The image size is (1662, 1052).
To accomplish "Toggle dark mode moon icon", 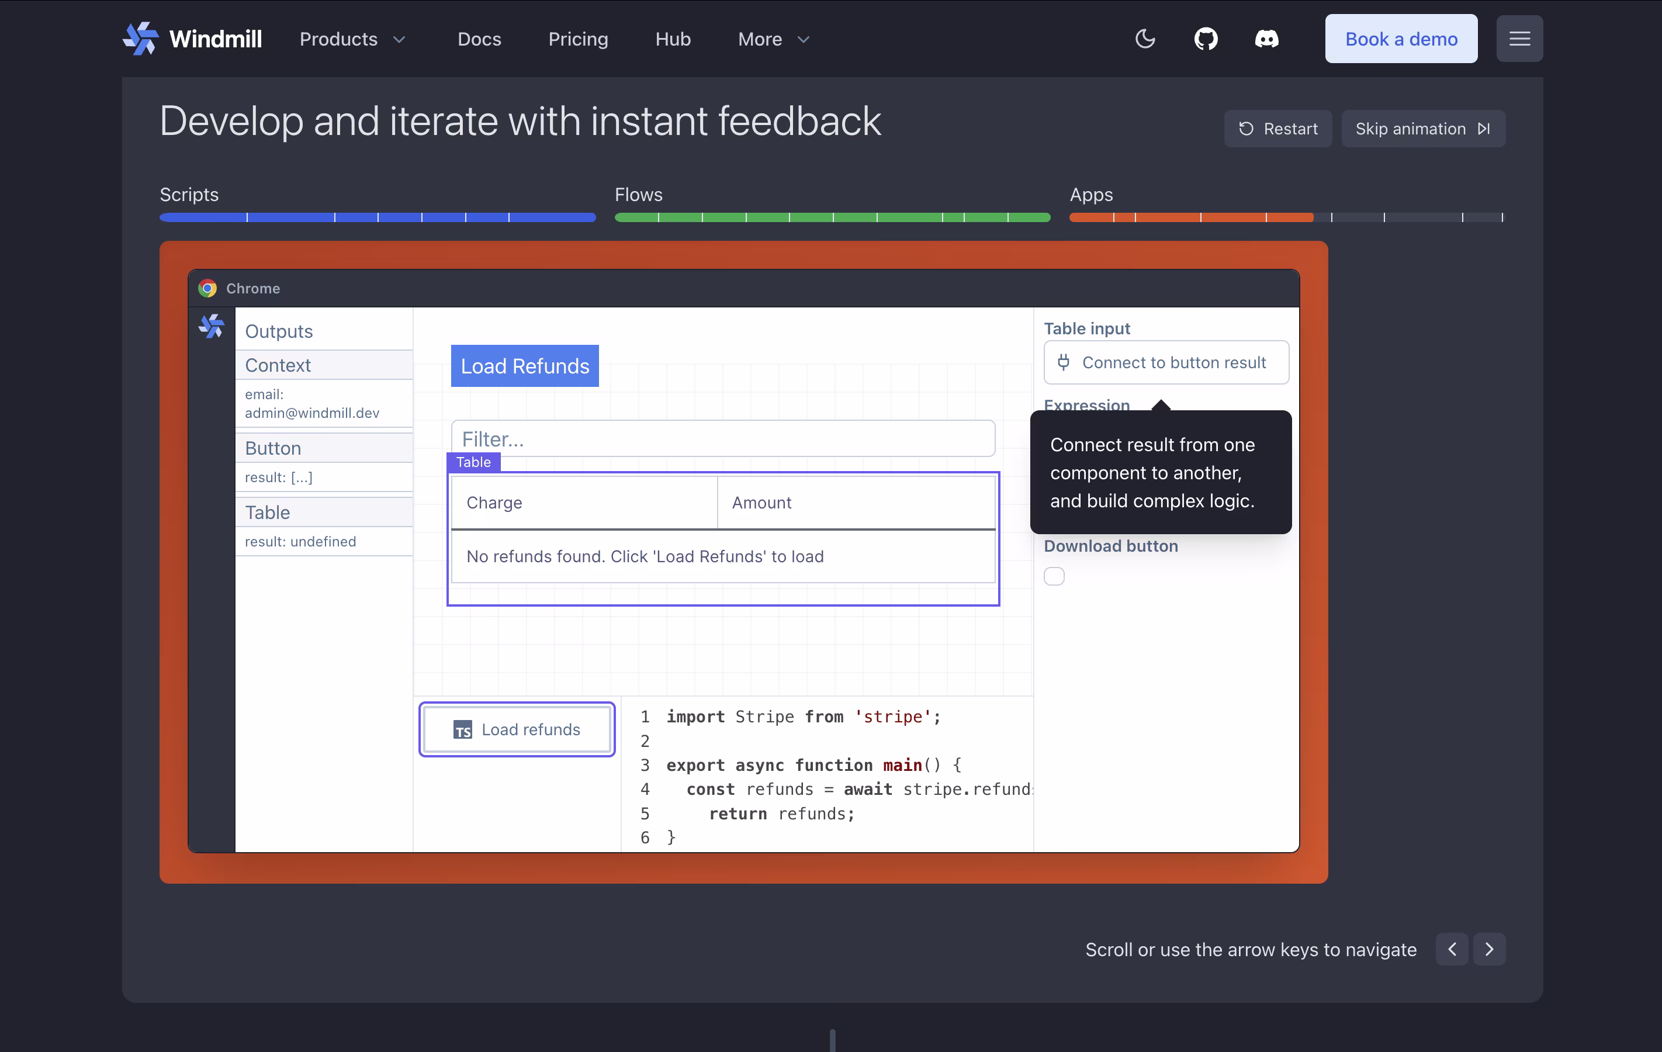I will pyautogui.click(x=1145, y=39).
